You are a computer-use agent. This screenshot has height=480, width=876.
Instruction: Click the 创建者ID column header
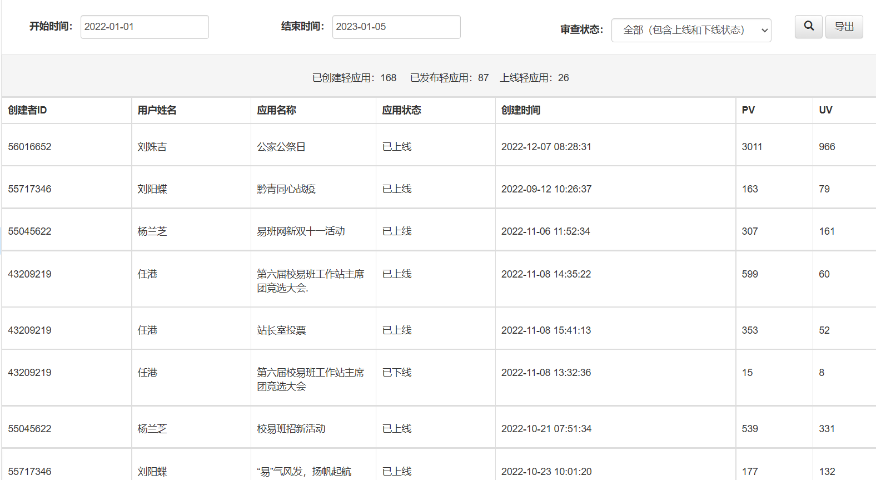click(x=28, y=110)
